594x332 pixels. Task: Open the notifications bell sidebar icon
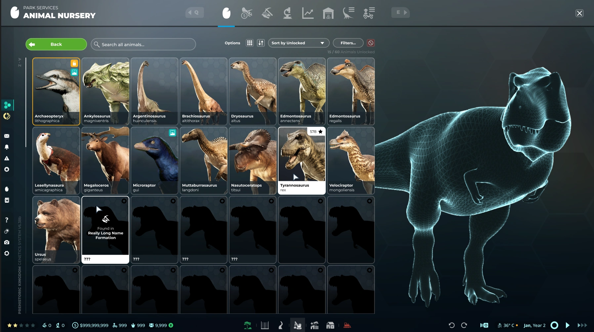(7, 147)
